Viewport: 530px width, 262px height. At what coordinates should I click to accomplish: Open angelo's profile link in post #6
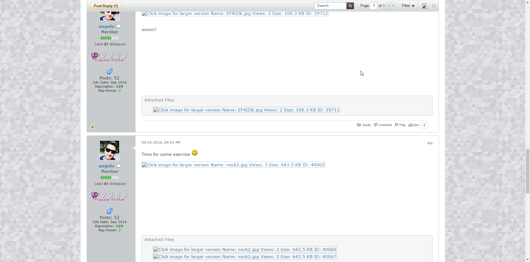(x=106, y=166)
